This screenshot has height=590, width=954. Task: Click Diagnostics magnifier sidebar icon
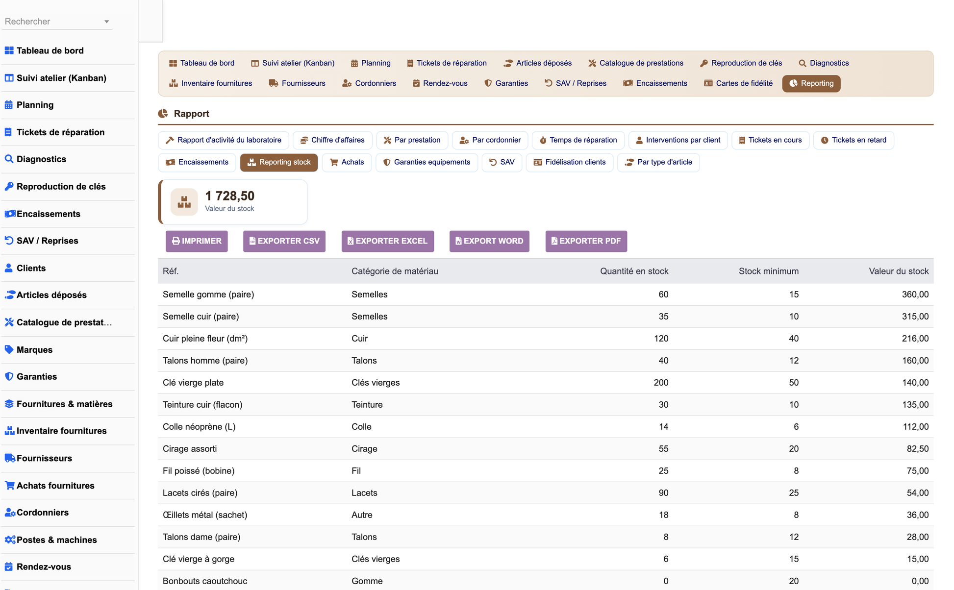(9, 159)
